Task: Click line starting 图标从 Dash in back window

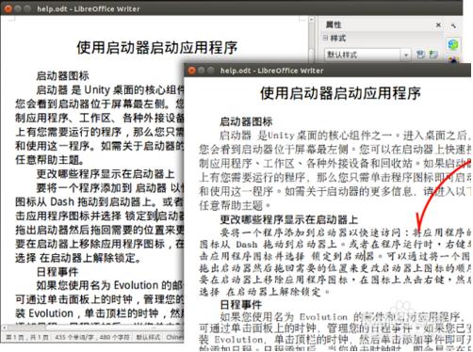Action: point(99,201)
